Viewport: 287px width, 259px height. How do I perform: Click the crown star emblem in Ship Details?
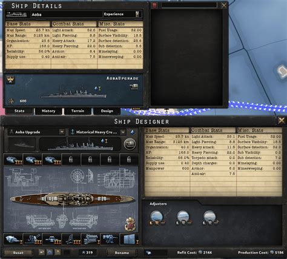[x=10, y=79]
